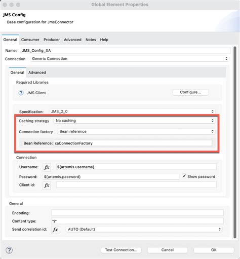
Task: Switch to the Producer tab
Action: tap(52, 40)
